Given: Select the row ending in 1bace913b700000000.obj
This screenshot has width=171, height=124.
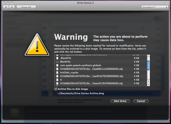Looking at the screenshot, I should 91,83.
